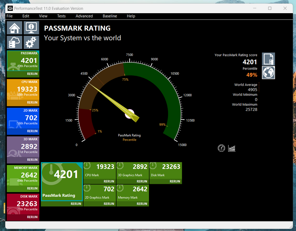296x231 pixels.
Task: Click RERUN under the bottom Disk Mark tile
Action: [175, 181]
